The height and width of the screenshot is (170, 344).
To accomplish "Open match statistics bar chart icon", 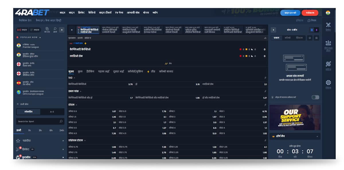I will [x=265, y=38].
